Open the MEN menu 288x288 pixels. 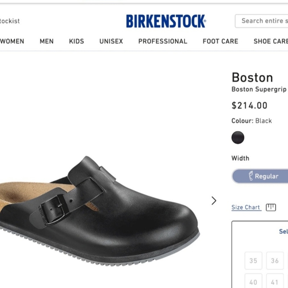(x=46, y=41)
